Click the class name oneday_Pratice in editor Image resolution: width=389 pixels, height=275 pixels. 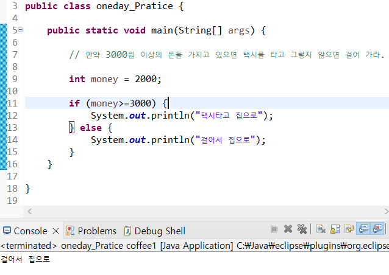tap(135, 6)
